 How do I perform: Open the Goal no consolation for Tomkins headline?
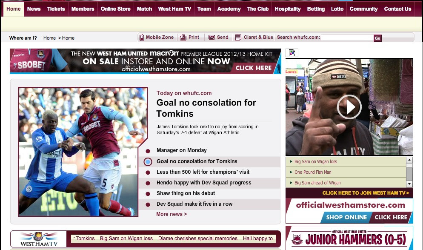(x=206, y=108)
